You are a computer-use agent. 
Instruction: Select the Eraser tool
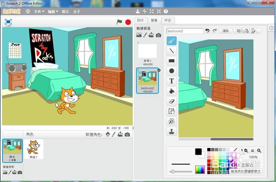pyautogui.click(x=172, y=101)
